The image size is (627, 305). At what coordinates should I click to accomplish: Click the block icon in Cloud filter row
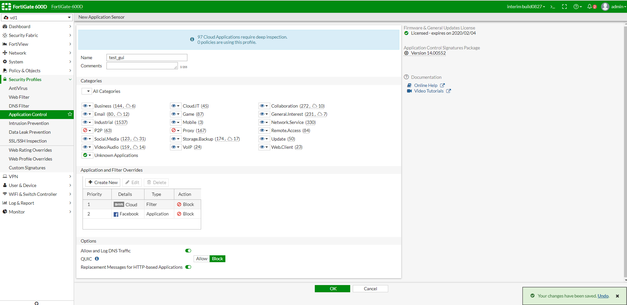pyautogui.click(x=179, y=204)
